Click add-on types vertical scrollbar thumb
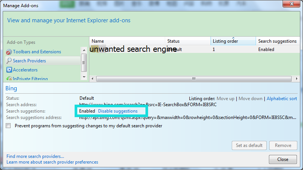This screenshot has width=303, height=170. click(84, 63)
